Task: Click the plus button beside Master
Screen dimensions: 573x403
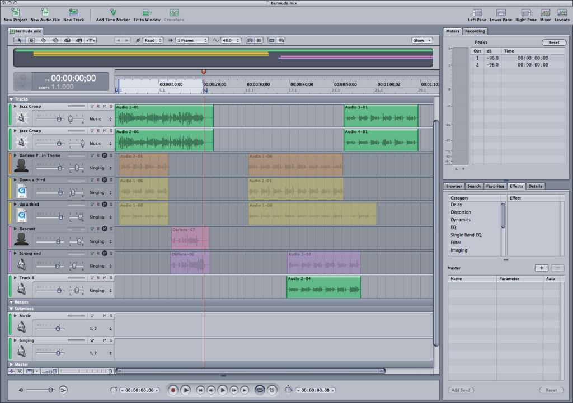Action: (x=542, y=268)
